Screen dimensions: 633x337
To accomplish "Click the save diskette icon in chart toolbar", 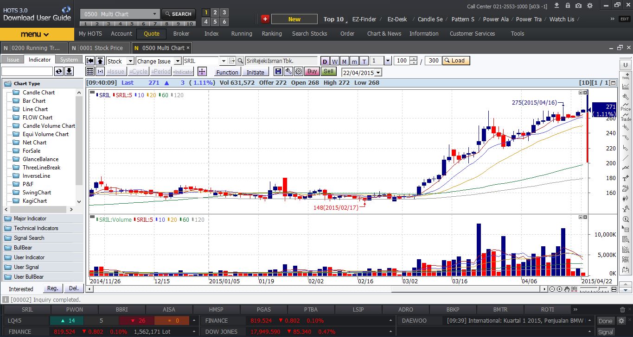I will [x=278, y=71].
